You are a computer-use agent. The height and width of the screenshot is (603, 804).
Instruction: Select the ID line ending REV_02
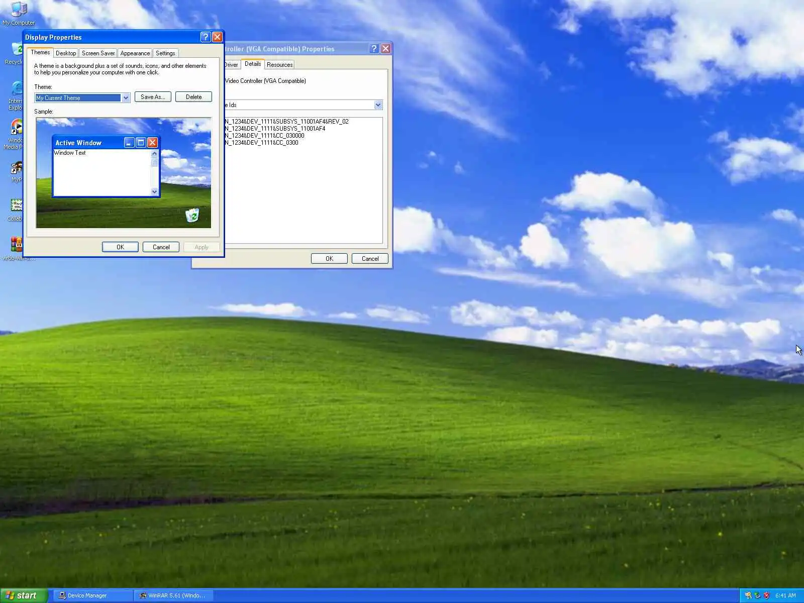coord(286,122)
